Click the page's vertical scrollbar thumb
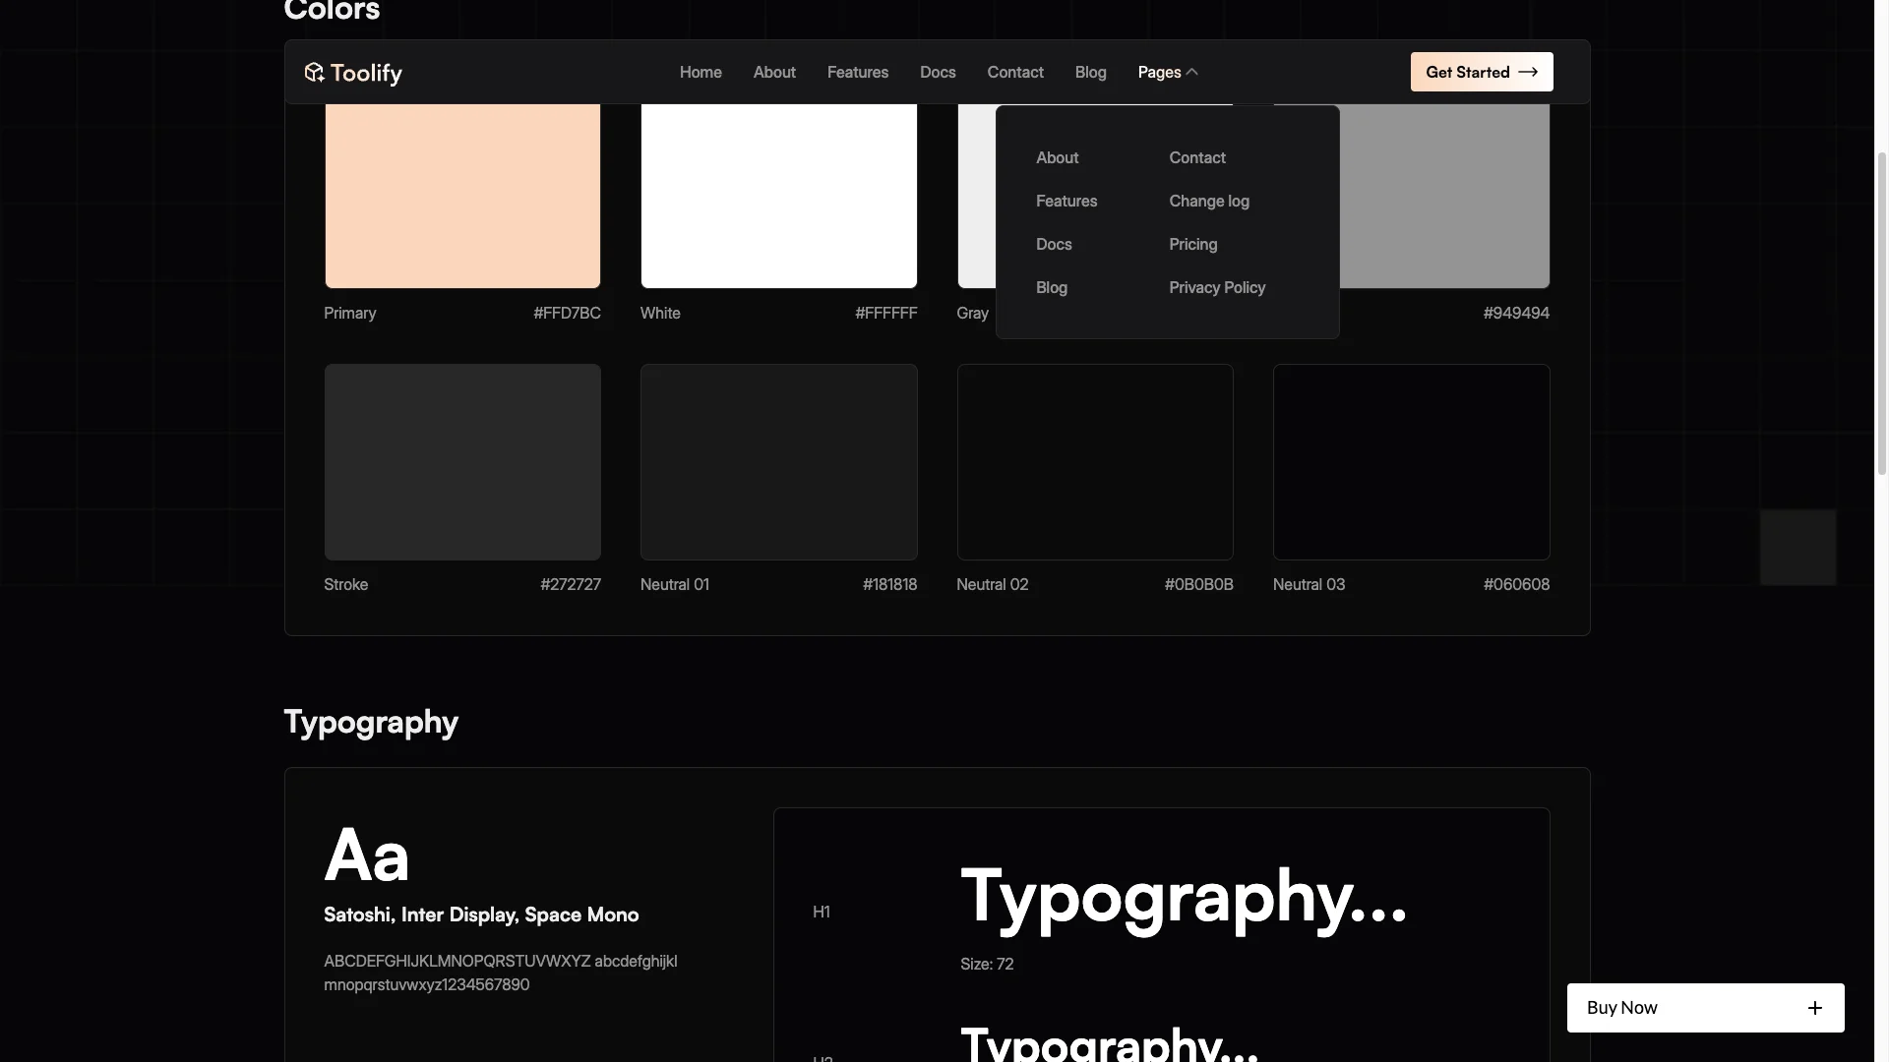 1881,315
